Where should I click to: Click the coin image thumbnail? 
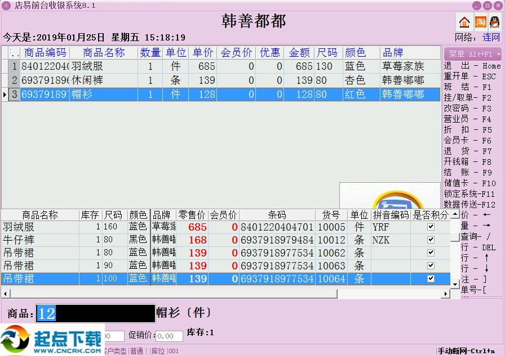(390, 196)
